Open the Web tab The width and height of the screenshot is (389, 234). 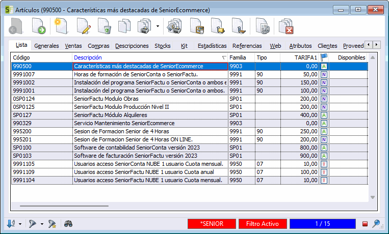coord(275,46)
